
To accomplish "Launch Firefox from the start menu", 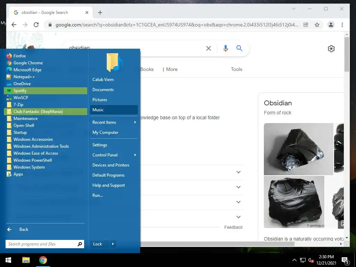I will tap(46, 56).
